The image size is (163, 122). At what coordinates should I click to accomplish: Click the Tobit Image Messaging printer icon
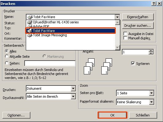tap(30, 35)
